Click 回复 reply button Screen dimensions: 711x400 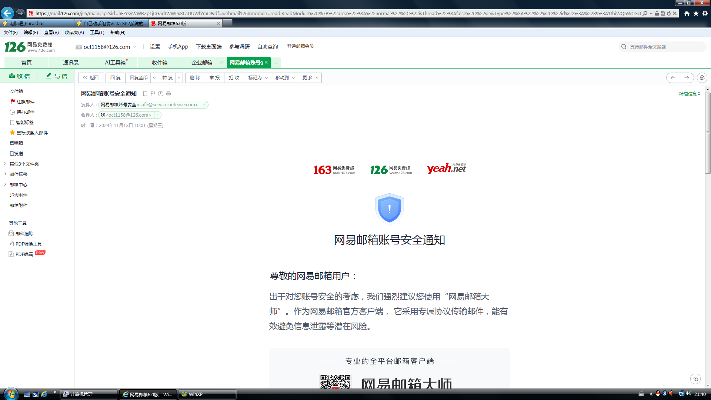pyautogui.click(x=116, y=78)
